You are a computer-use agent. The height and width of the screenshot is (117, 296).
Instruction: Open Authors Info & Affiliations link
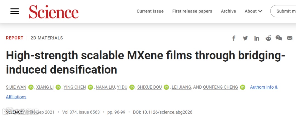(x=264, y=87)
